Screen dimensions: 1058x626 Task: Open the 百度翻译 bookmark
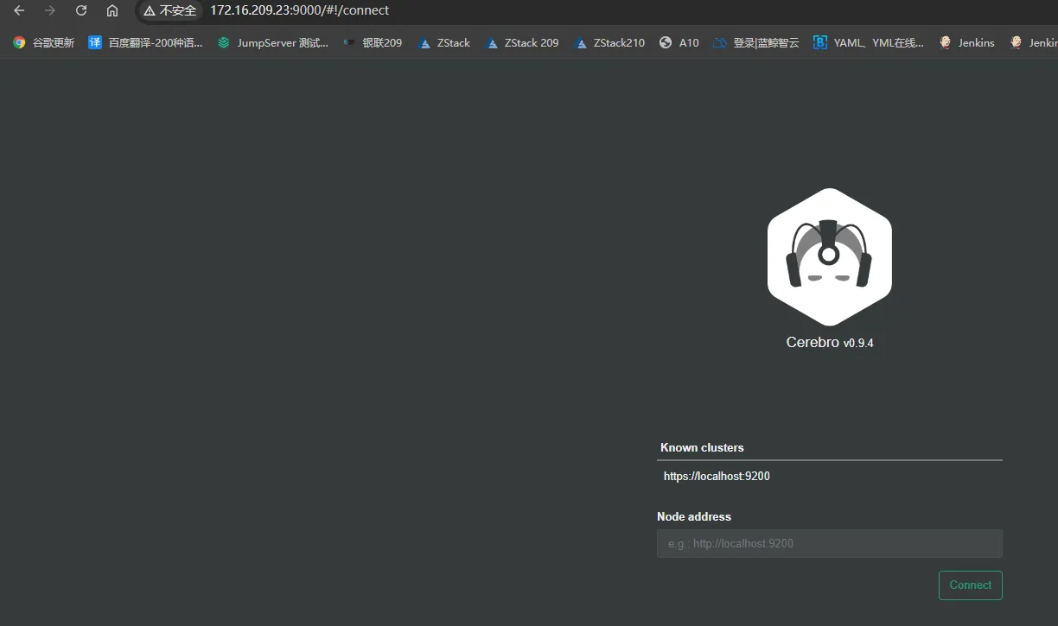coord(145,42)
